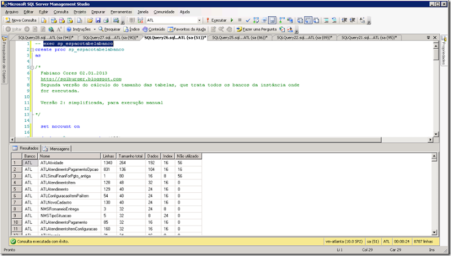Click the check question status icon
451x256 pixels.
click(x=282, y=29)
